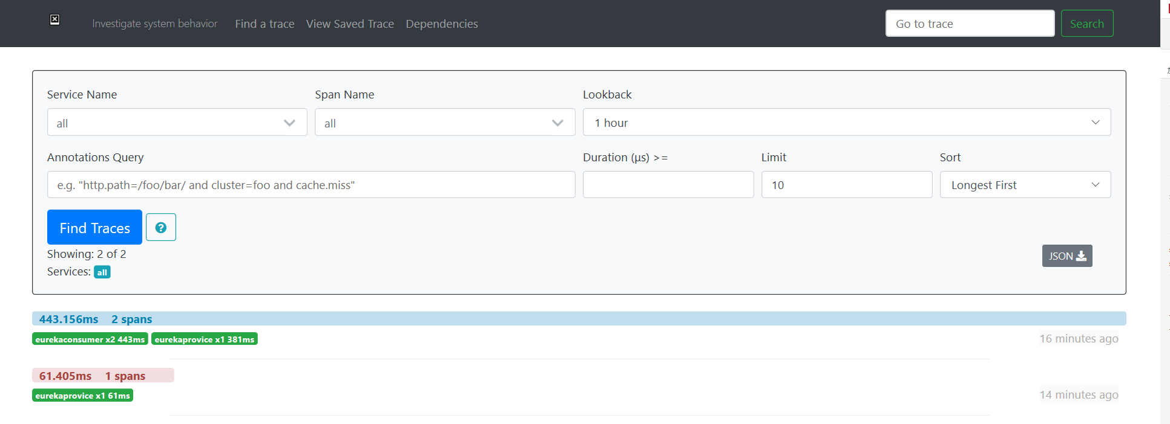Click the Services all badge
This screenshot has height=424, width=1170.
click(102, 272)
